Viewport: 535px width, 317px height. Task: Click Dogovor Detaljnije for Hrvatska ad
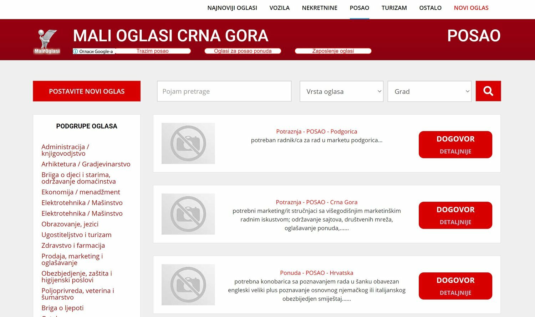click(455, 286)
